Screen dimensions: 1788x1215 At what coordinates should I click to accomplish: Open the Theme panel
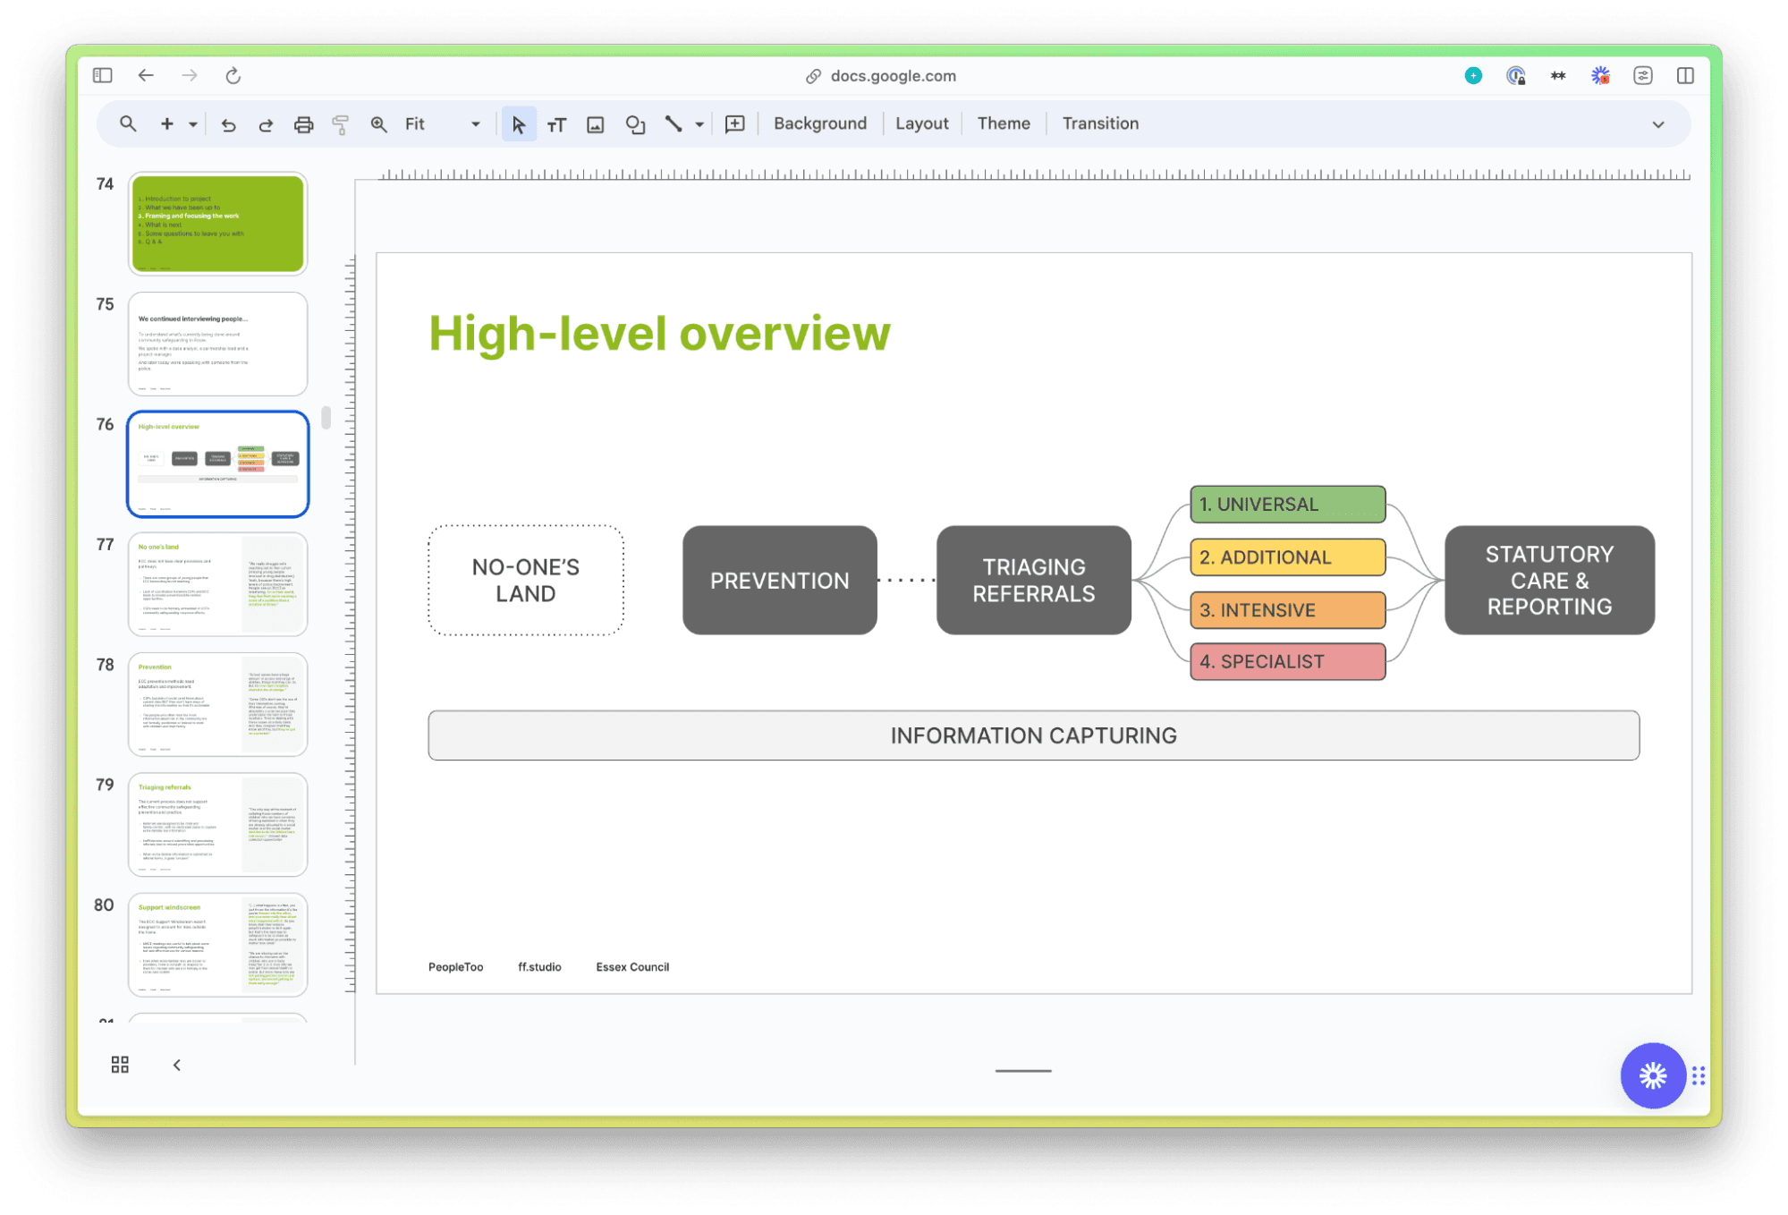[1003, 123]
